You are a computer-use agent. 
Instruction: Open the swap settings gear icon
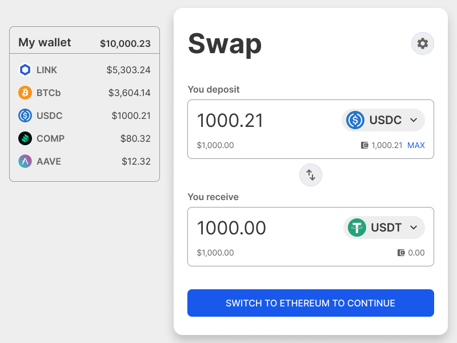(x=423, y=43)
